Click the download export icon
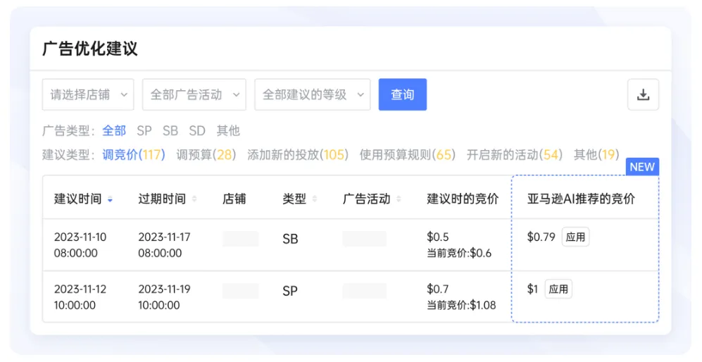Image resolution: width=702 pixels, height=362 pixels. point(643,94)
